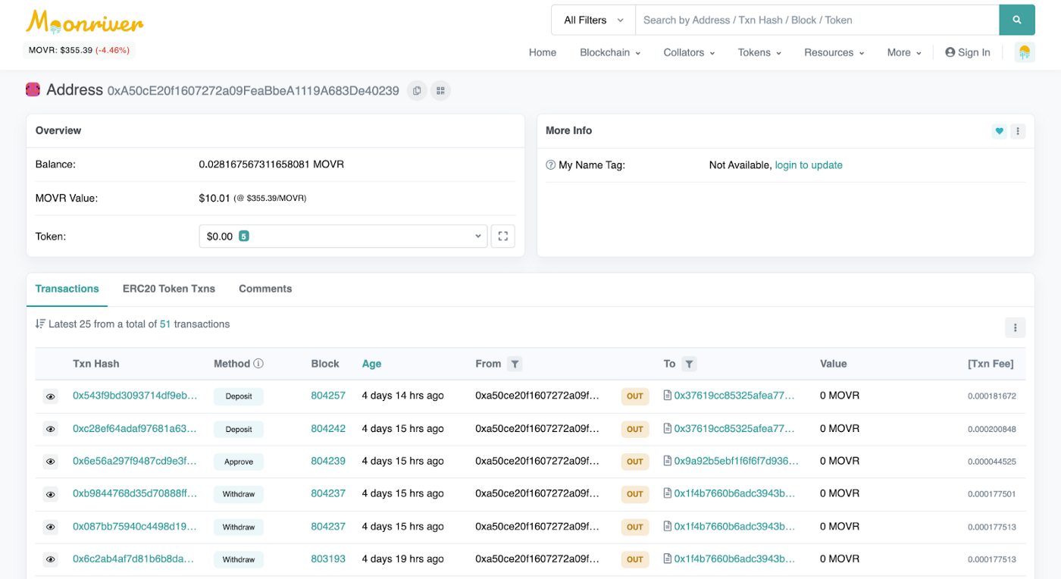Click the From column filter icon
This screenshot has width=1061, height=579.
click(x=515, y=365)
